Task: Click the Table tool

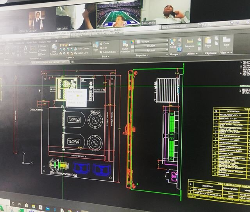Action: [42, 54]
